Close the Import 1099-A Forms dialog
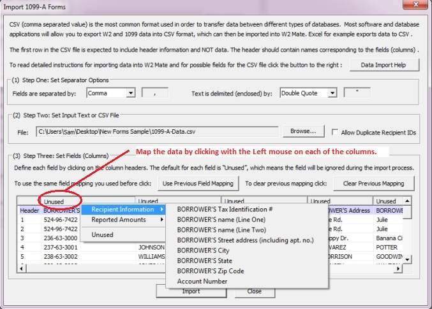Viewport: 432px width, 309px height. 416,4
